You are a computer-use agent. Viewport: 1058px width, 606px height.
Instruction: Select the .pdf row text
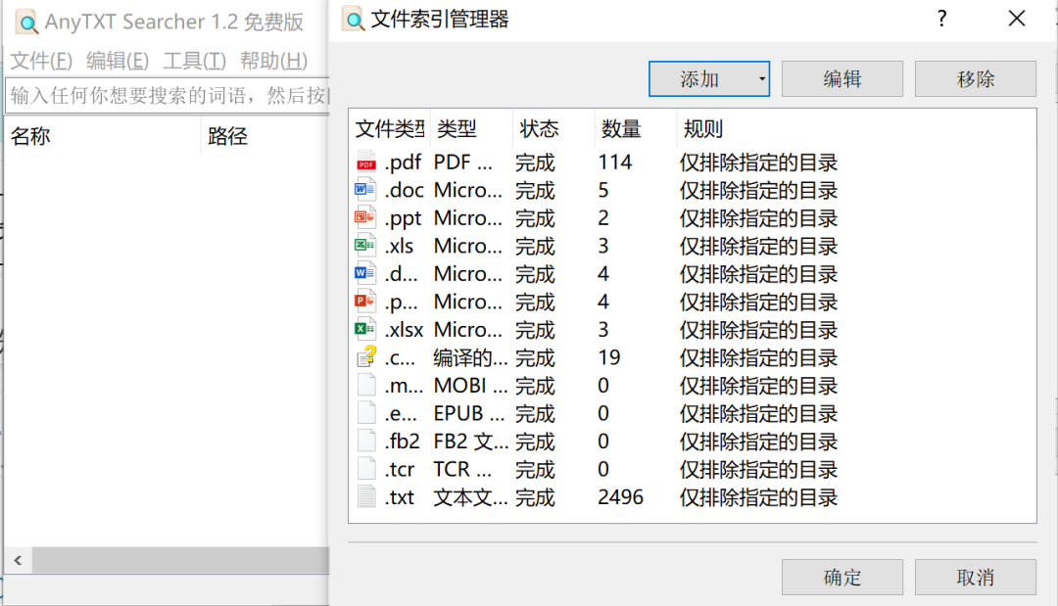[x=403, y=163]
